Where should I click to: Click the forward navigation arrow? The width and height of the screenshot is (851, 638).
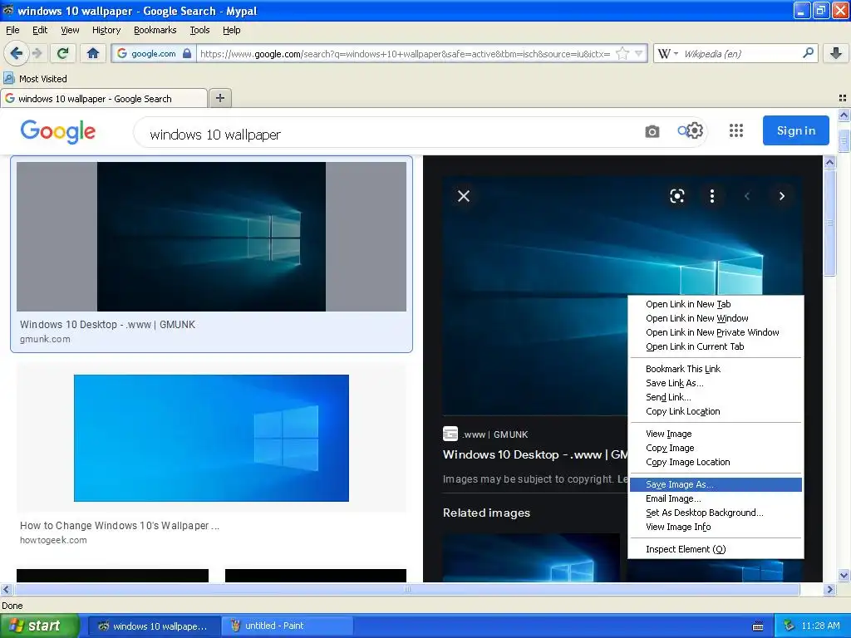click(37, 53)
